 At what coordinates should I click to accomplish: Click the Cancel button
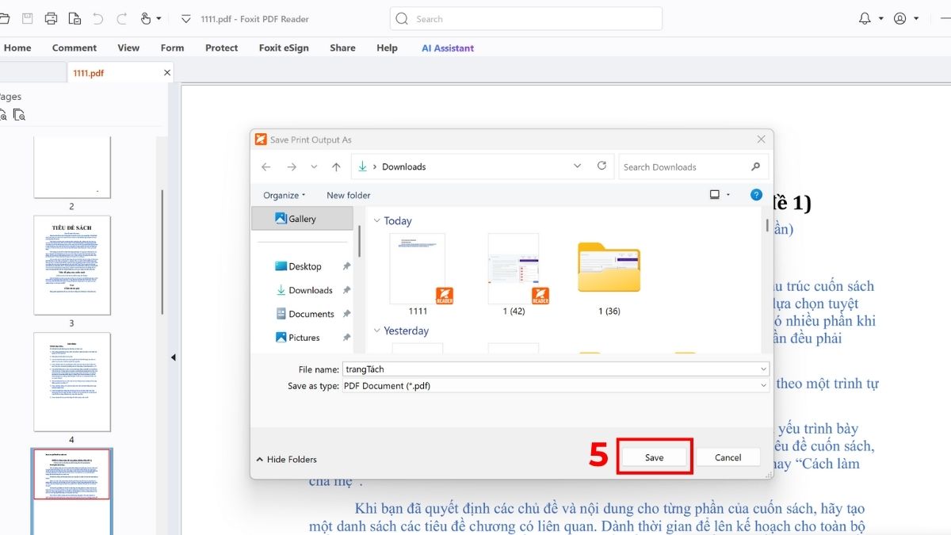click(x=728, y=457)
